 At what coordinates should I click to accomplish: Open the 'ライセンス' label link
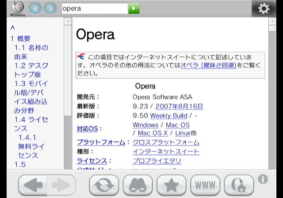(x=92, y=161)
